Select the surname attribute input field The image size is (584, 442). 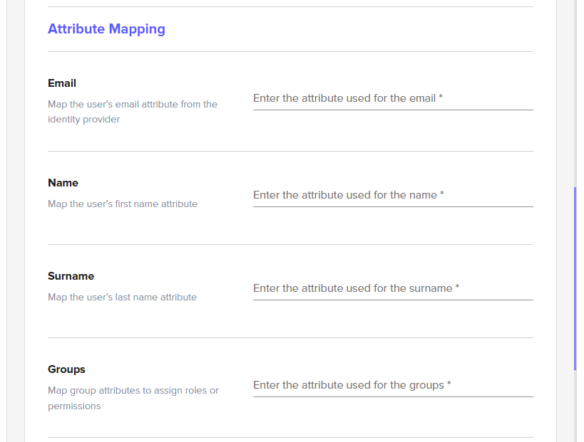tap(392, 288)
